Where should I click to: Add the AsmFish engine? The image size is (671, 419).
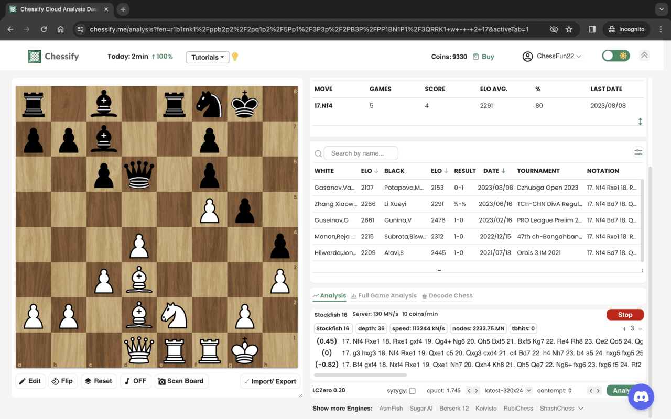391,409
